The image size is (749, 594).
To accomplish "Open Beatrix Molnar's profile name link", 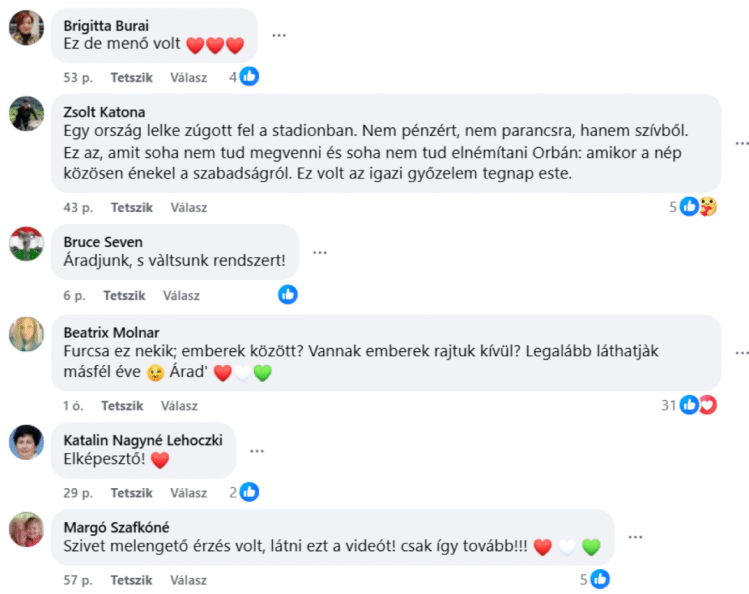I will click(x=111, y=333).
